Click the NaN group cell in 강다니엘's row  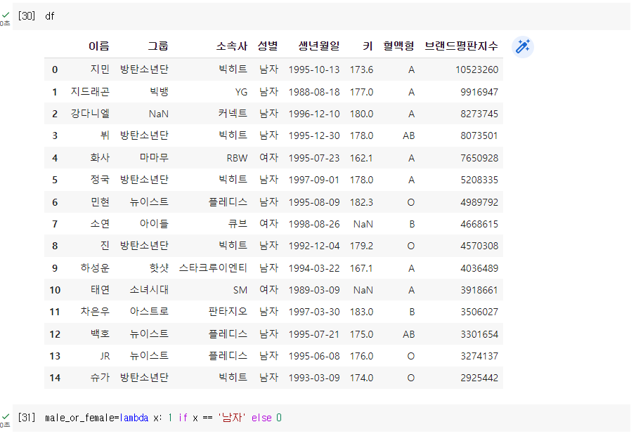(x=159, y=114)
